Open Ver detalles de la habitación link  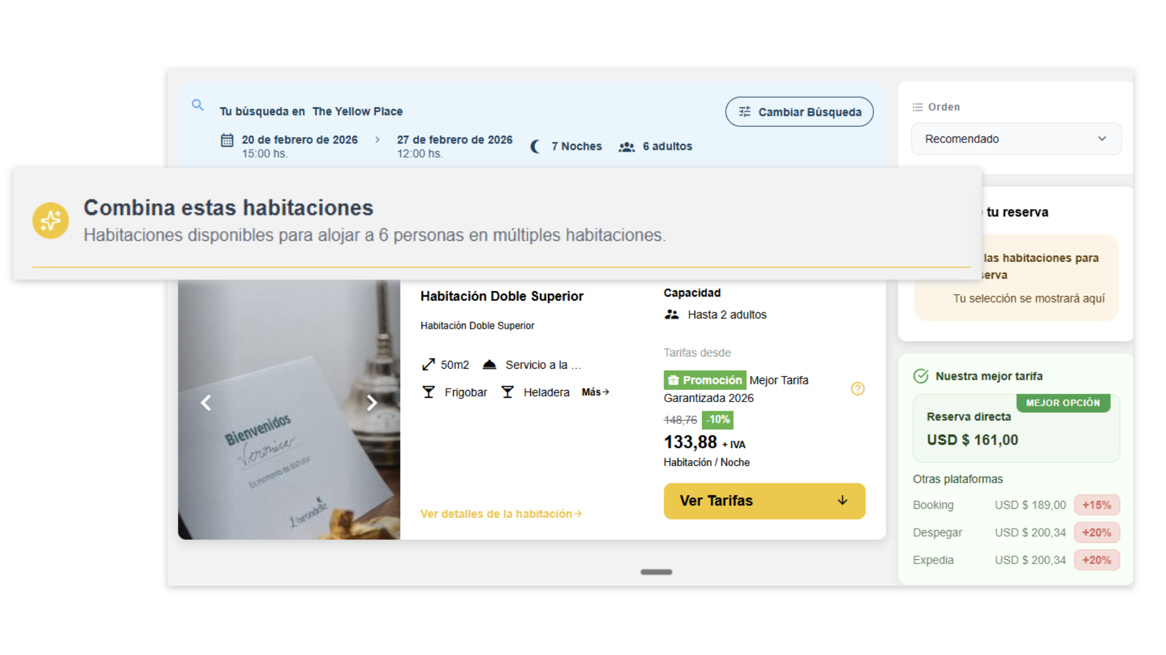click(500, 514)
